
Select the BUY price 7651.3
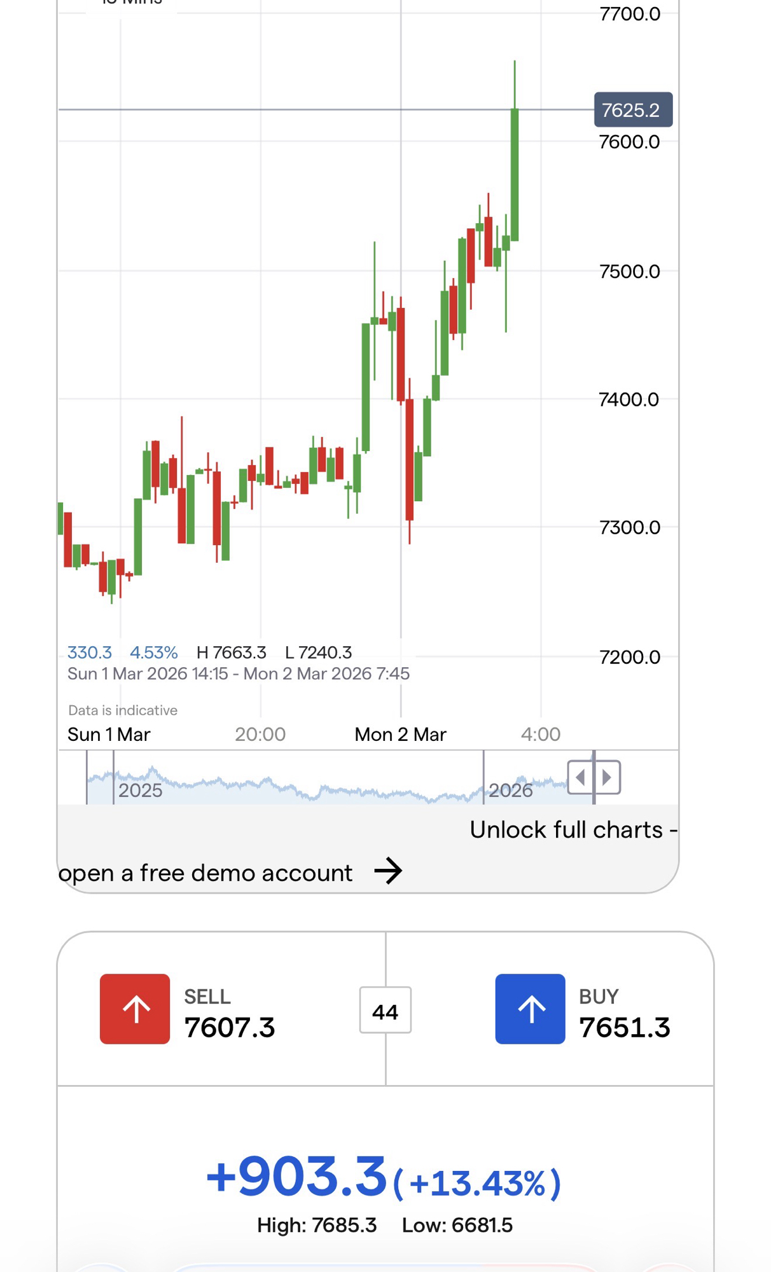click(x=625, y=1028)
